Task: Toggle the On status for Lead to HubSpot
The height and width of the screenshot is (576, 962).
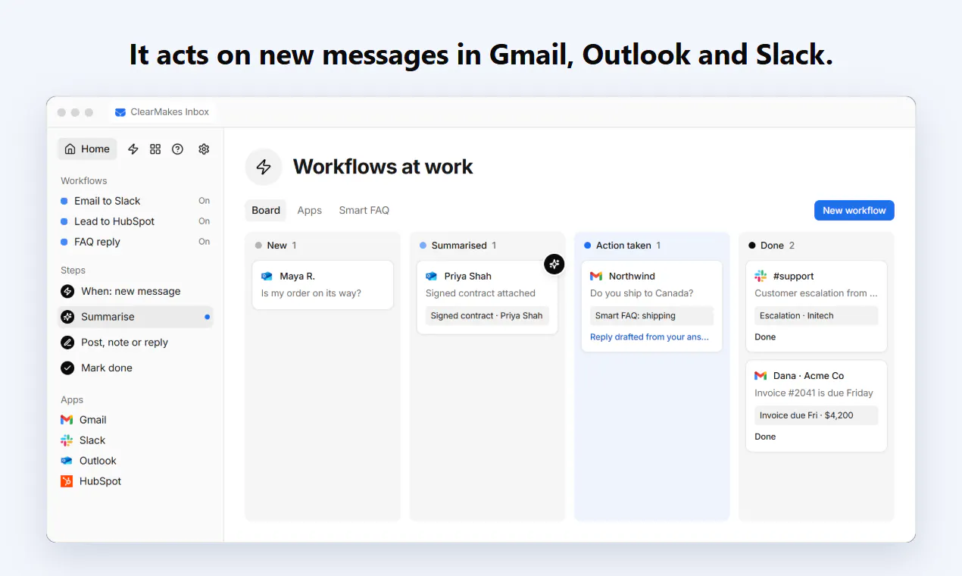Action: 204,221
